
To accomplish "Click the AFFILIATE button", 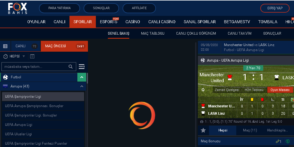I will point(139,8).
